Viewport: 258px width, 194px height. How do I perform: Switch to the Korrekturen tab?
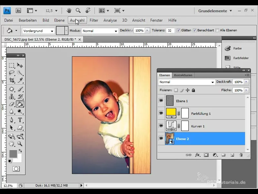(183, 75)
